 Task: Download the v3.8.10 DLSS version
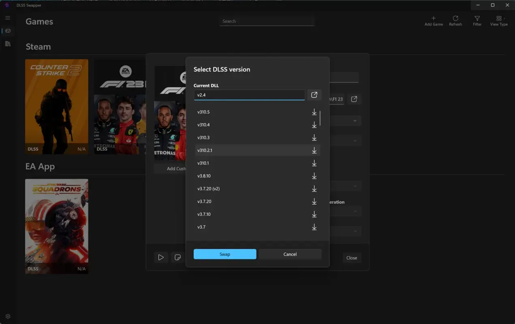pyautogui.click(x=314, y=176)
